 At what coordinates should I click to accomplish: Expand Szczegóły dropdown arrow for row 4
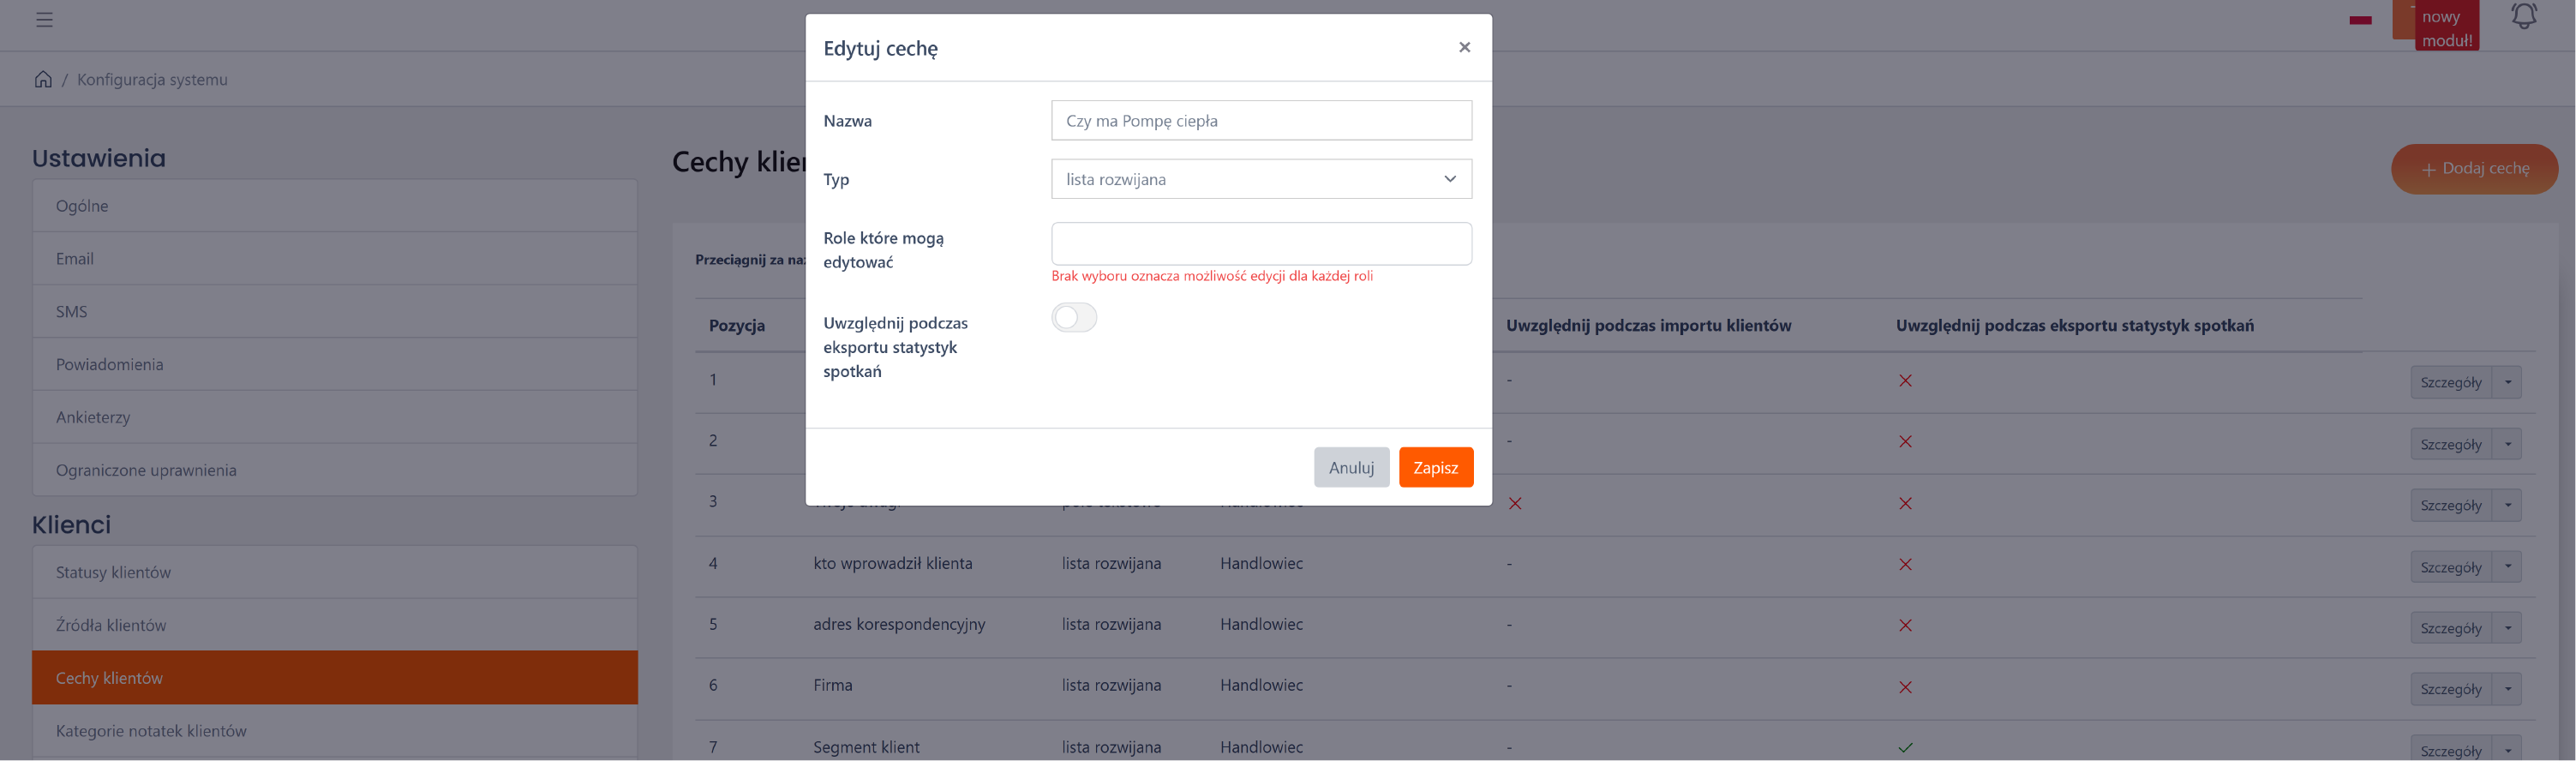pos(2507,567)
